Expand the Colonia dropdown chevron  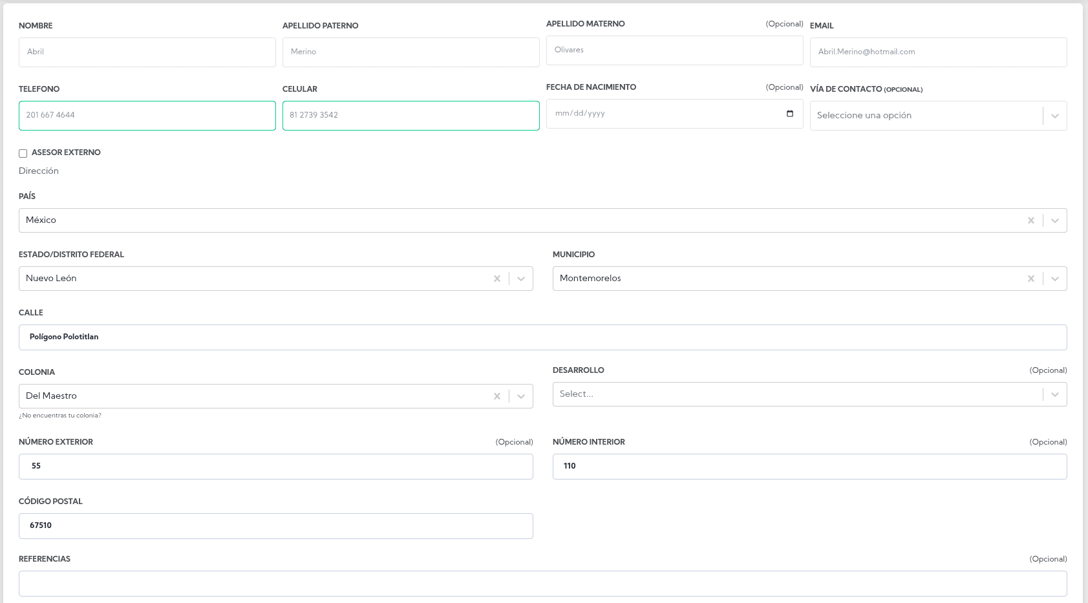point(520,396)
